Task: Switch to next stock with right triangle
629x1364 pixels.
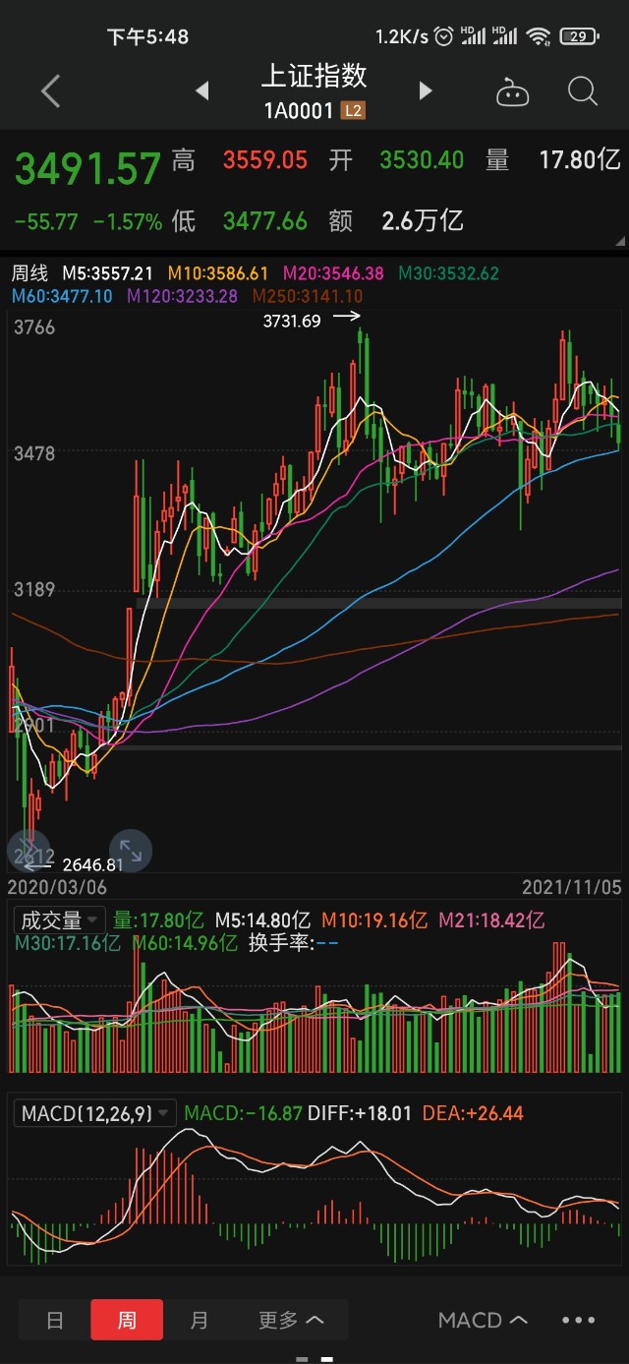Action: tap(426, 91)
